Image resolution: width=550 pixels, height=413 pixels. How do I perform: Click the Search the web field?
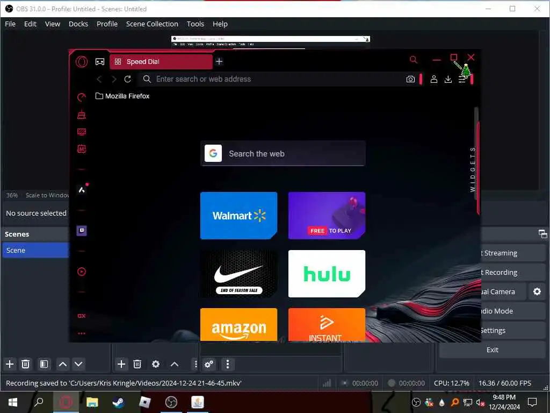283,153
